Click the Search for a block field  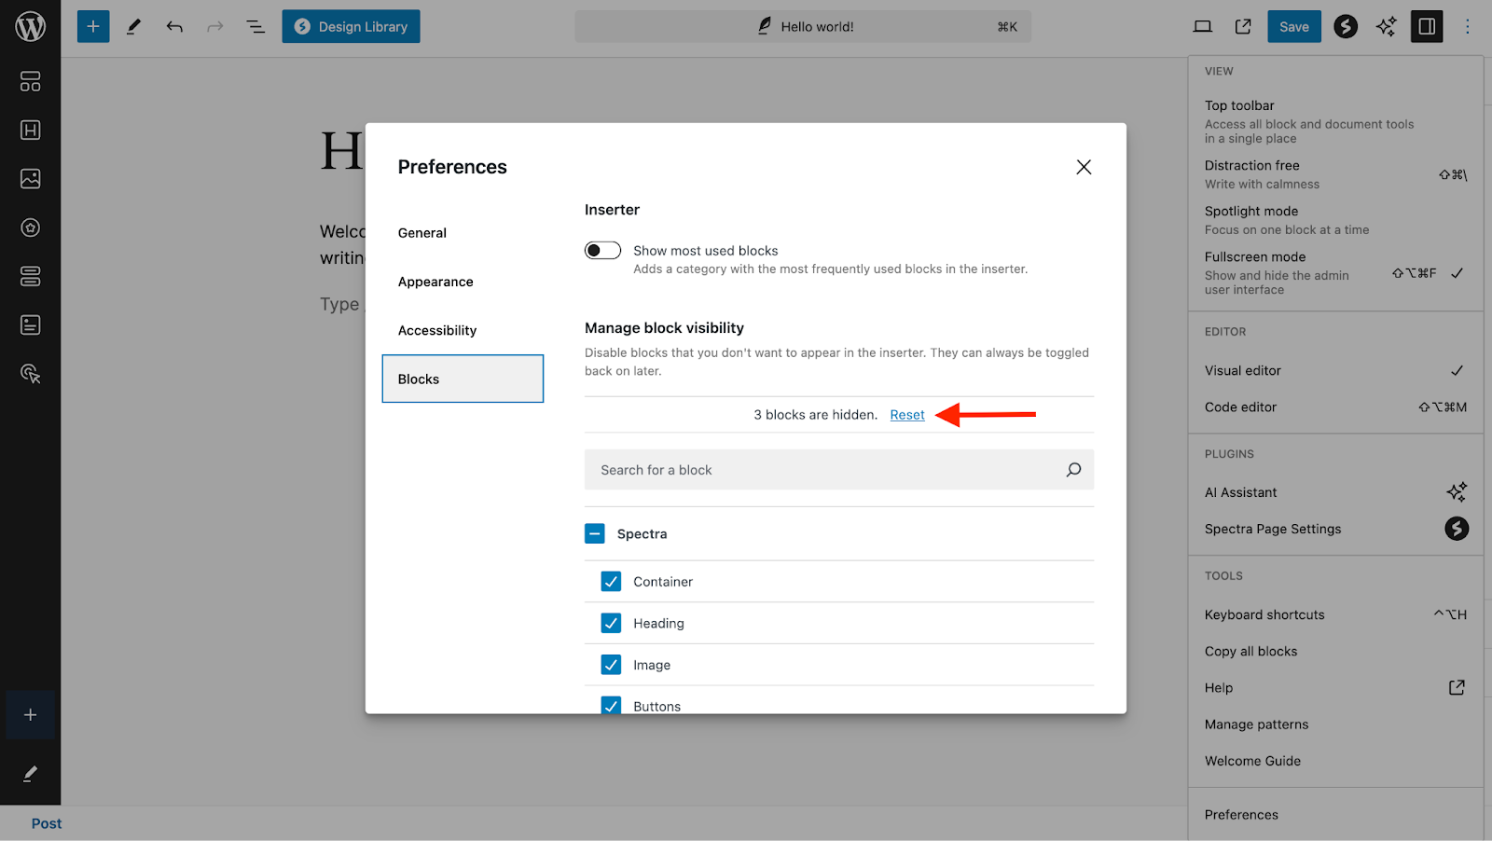(x=839, y=470)
